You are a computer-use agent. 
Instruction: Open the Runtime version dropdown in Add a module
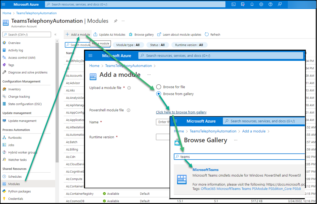pos(163,137)
